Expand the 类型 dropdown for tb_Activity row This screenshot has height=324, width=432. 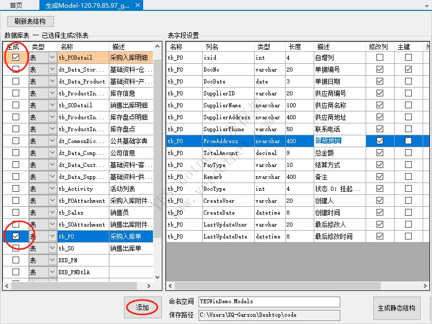tap(52, 189)
